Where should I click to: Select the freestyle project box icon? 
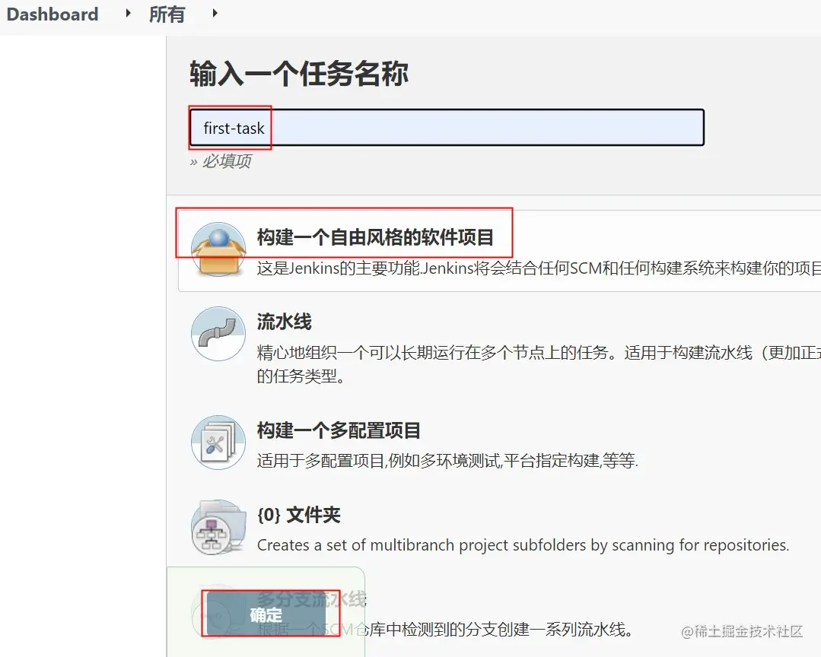[x=218, y=249]
